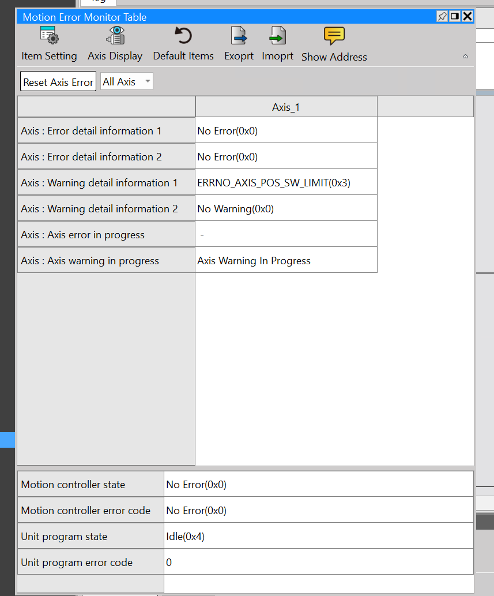
Task: Click the Exoprt (export) icon
Action: [239, 37]
